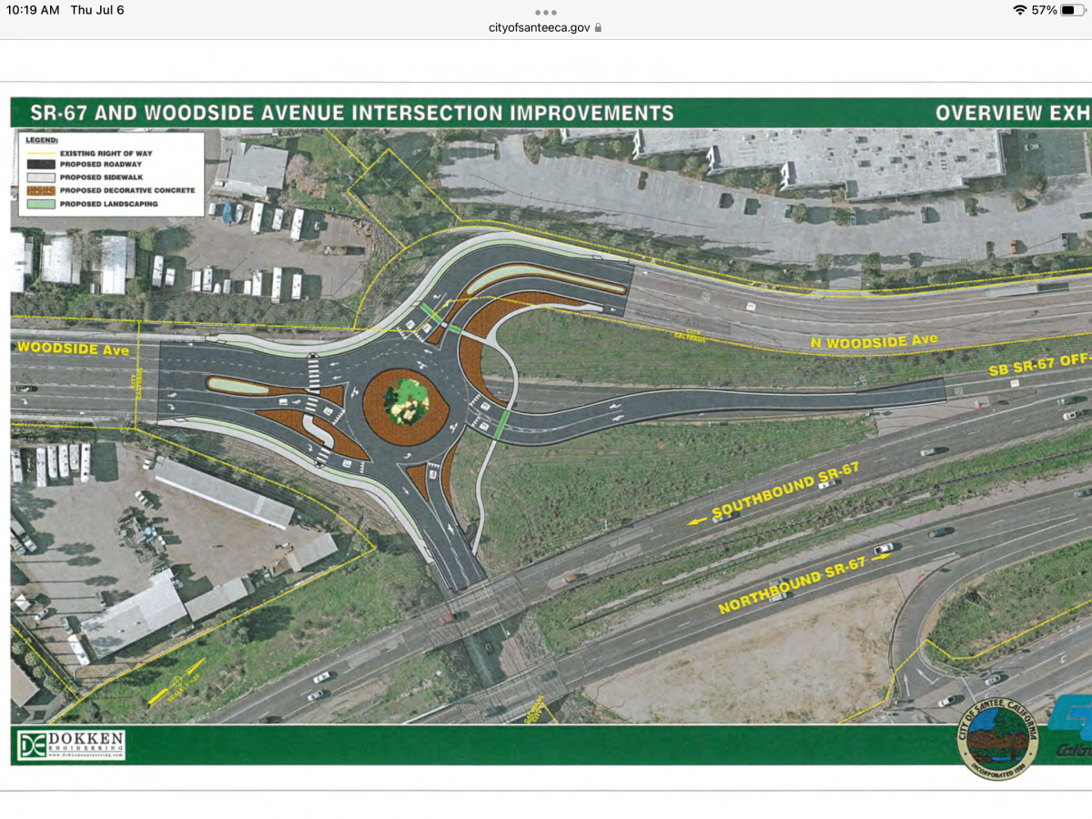Click the landscaped roundabout center island
1092x819 pixels.
(406, 406)
